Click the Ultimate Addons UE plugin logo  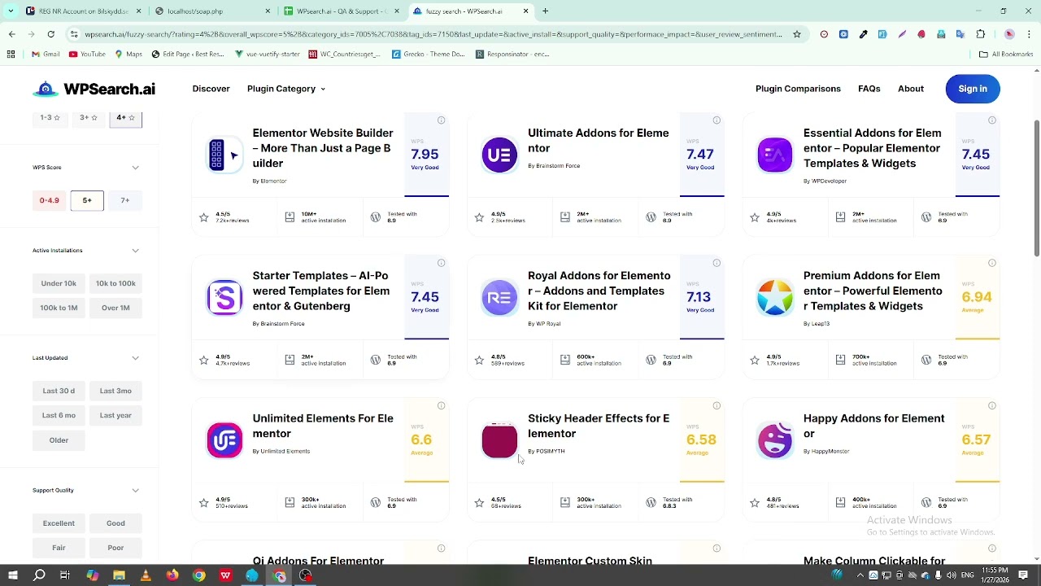499,155
